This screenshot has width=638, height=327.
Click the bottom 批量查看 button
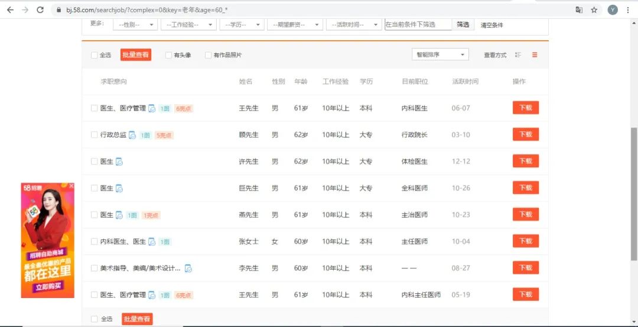click(137, 319)
